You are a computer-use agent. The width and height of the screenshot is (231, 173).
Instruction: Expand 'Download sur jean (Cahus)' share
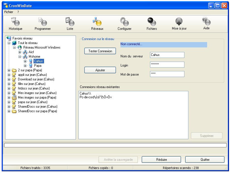pos(9,79)
